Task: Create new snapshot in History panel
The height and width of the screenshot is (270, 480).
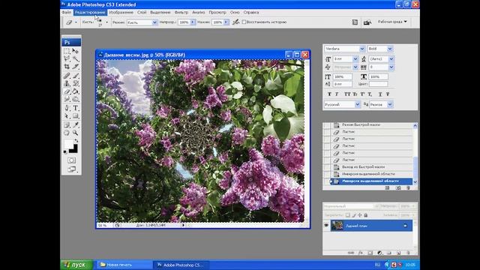Action: point(398,188)
